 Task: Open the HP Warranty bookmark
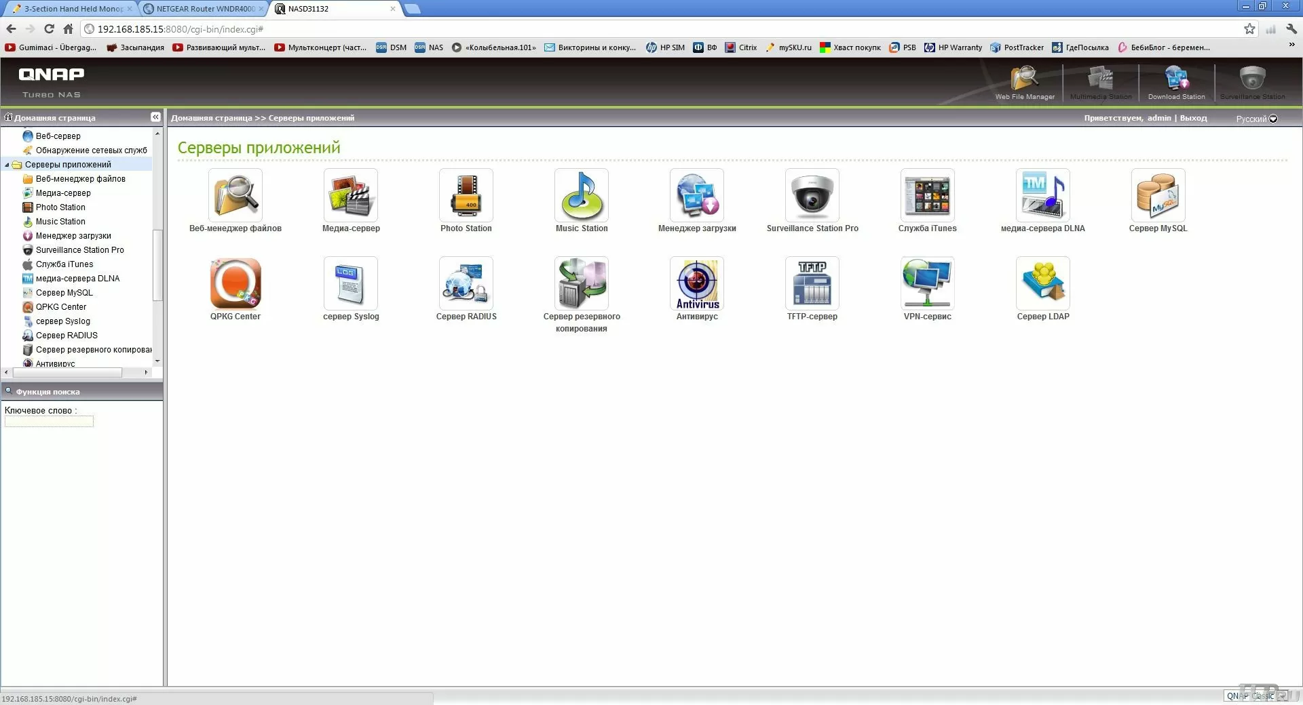tap(953, 47)
